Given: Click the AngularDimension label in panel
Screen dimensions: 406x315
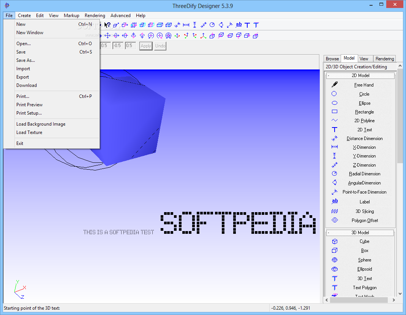Looking at the screenshot, I should tap(364, 183).
